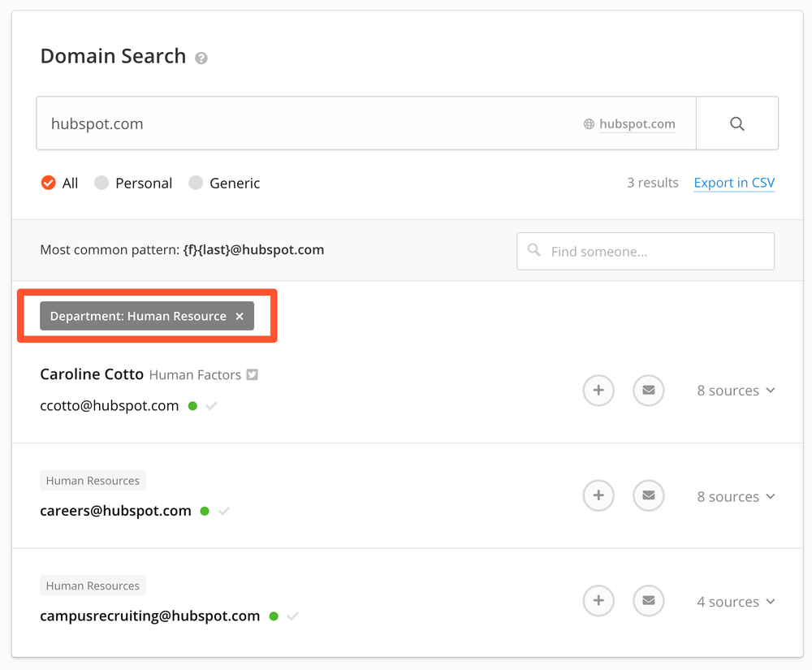Click the envelope icon for campusrecruiting@hubspot.com

[x=648, y=601]
